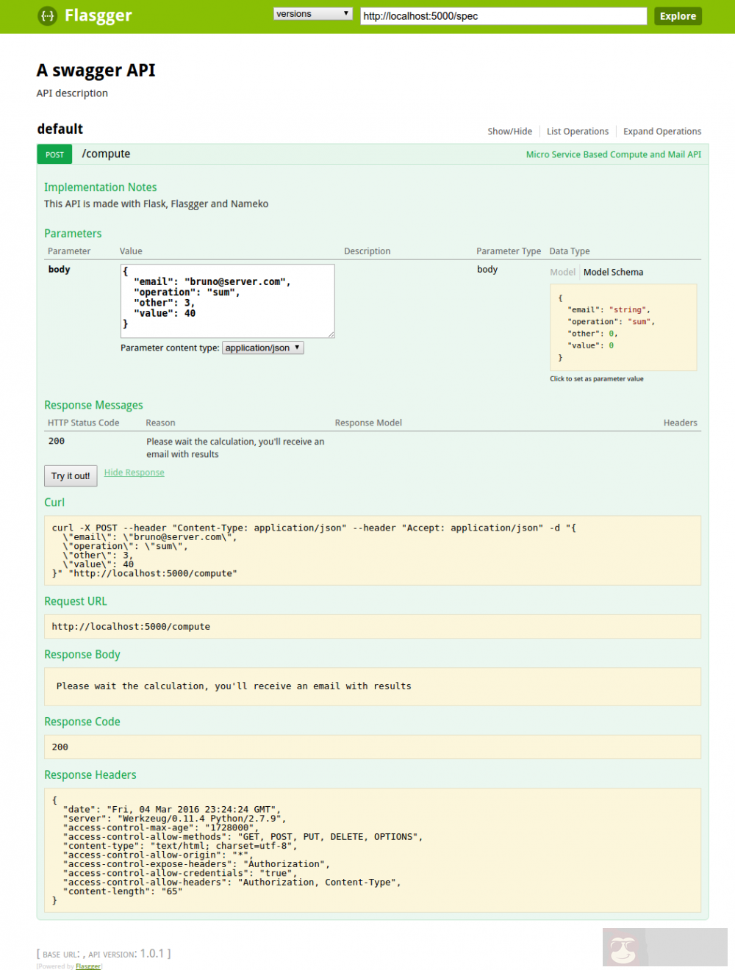Click the spec URL input field
The width and height of the screenshot is (735, 970).
(503, 16)
